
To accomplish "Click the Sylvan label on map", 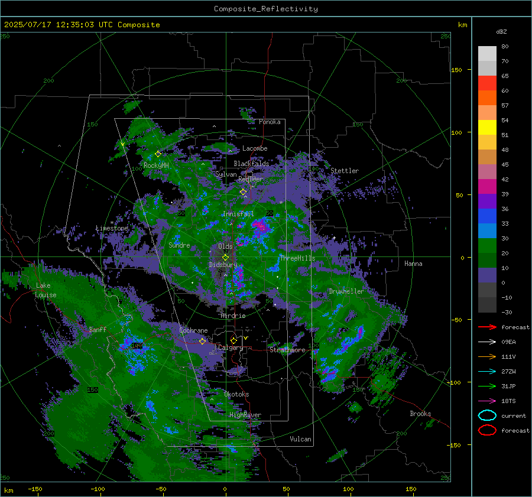I will point(226,174).
